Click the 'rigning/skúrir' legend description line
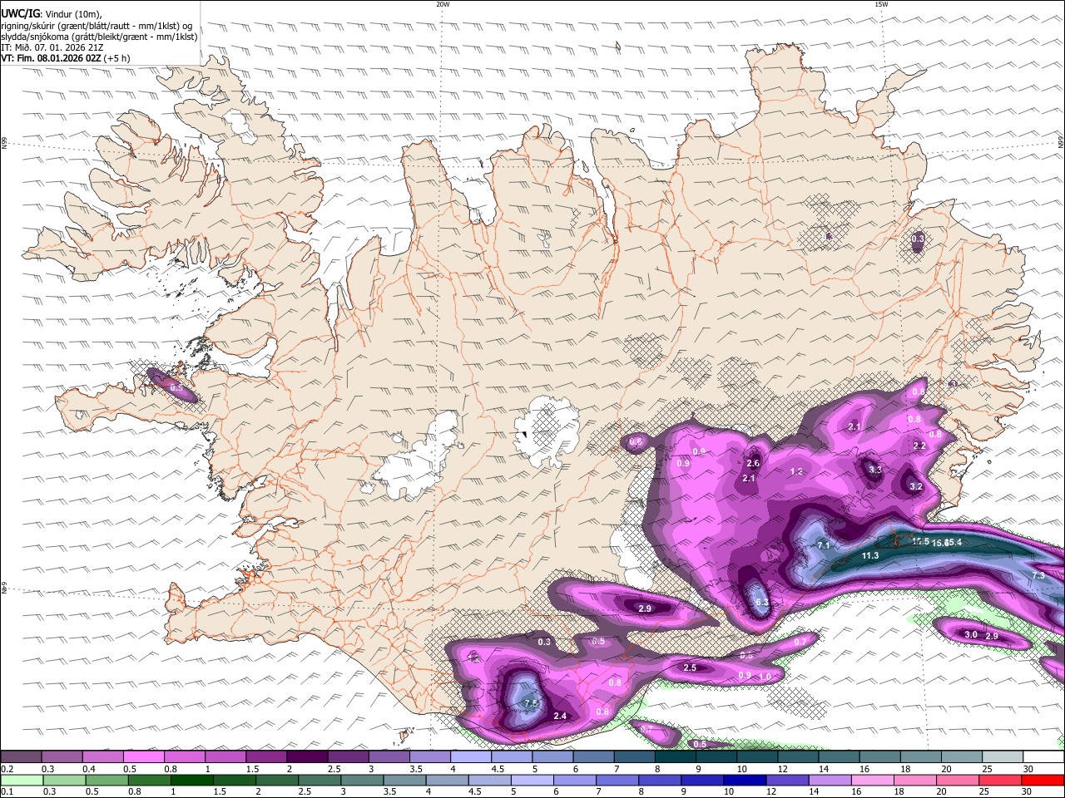Screen dimensions: 1065x798 pyautogui.click(x=97, y=25)
